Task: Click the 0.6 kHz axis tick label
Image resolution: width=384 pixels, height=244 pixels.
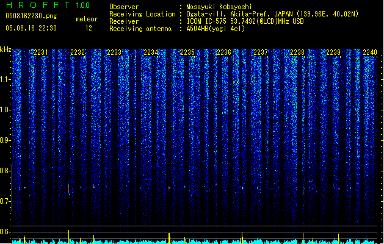Action: (x=5, y=232)
